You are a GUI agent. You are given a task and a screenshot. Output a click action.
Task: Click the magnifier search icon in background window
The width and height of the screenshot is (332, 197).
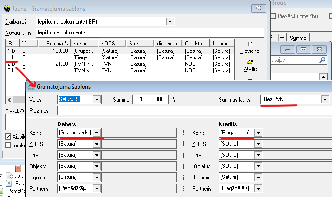pos(322,60)
